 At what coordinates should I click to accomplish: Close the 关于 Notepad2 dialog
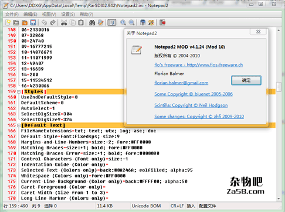[x=258, y=32]
